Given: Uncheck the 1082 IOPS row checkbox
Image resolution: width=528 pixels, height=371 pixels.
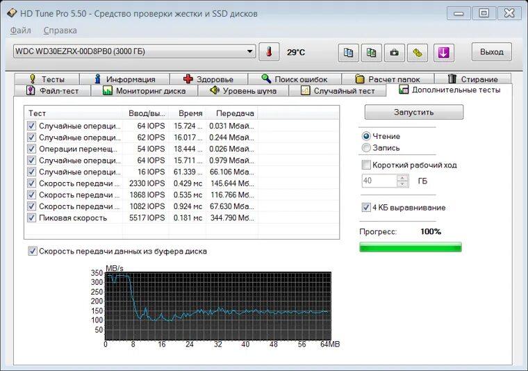Looking at the screenshot, I should [x=31, y=206].
